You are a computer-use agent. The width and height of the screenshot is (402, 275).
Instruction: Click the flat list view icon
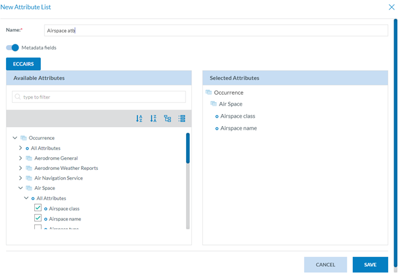point(182,119)
